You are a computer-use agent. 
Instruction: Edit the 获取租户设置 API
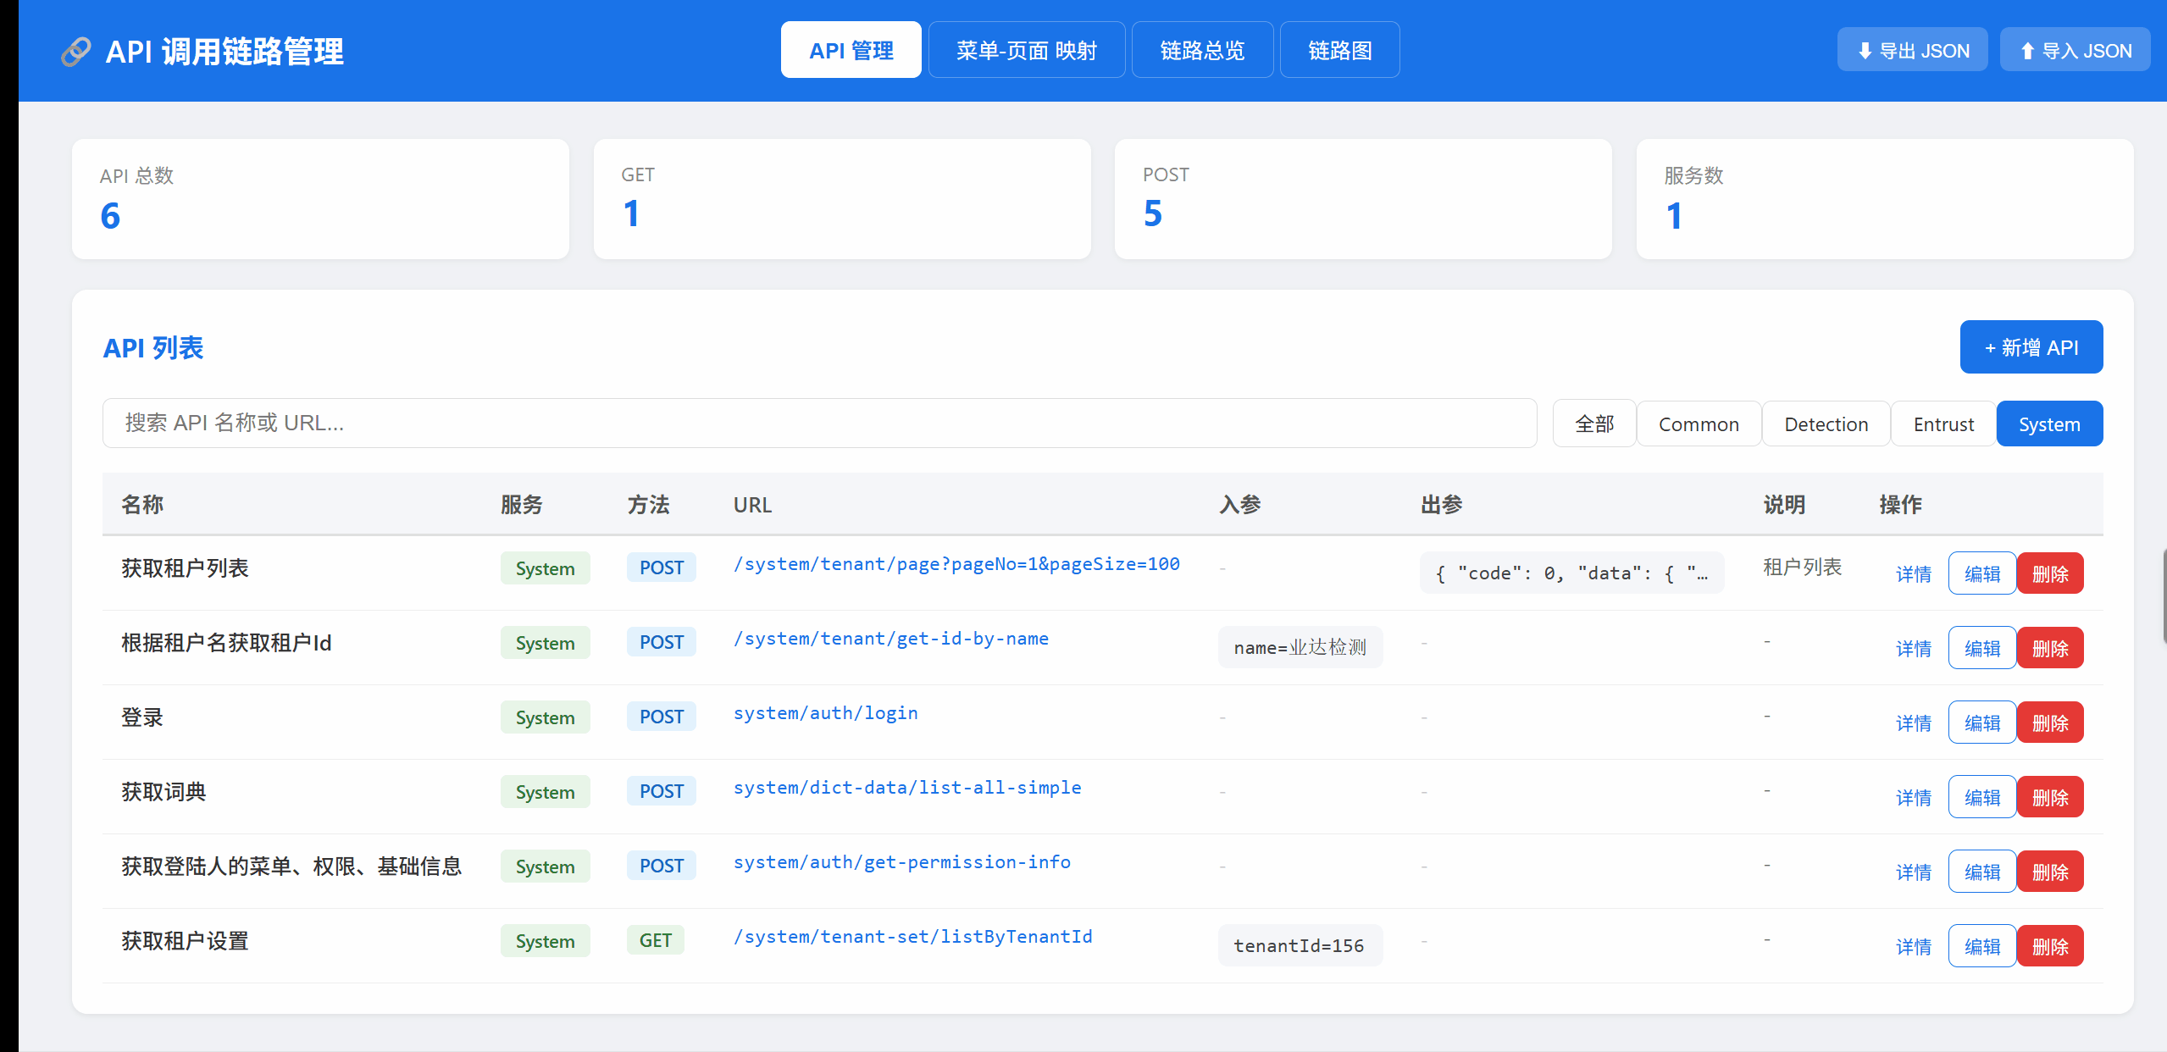click(x=1981, y=946)
